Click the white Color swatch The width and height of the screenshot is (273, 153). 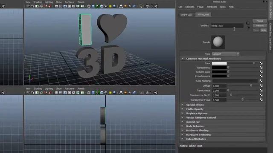pos(219,63)
